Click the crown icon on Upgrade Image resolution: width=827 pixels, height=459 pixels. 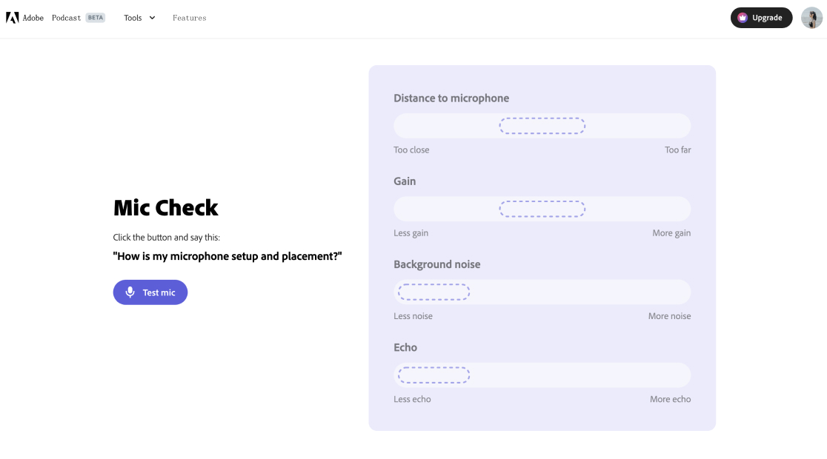(x=743, y=18)
